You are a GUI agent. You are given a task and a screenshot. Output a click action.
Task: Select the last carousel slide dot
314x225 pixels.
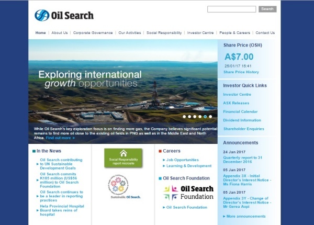[x=211, y=117]
